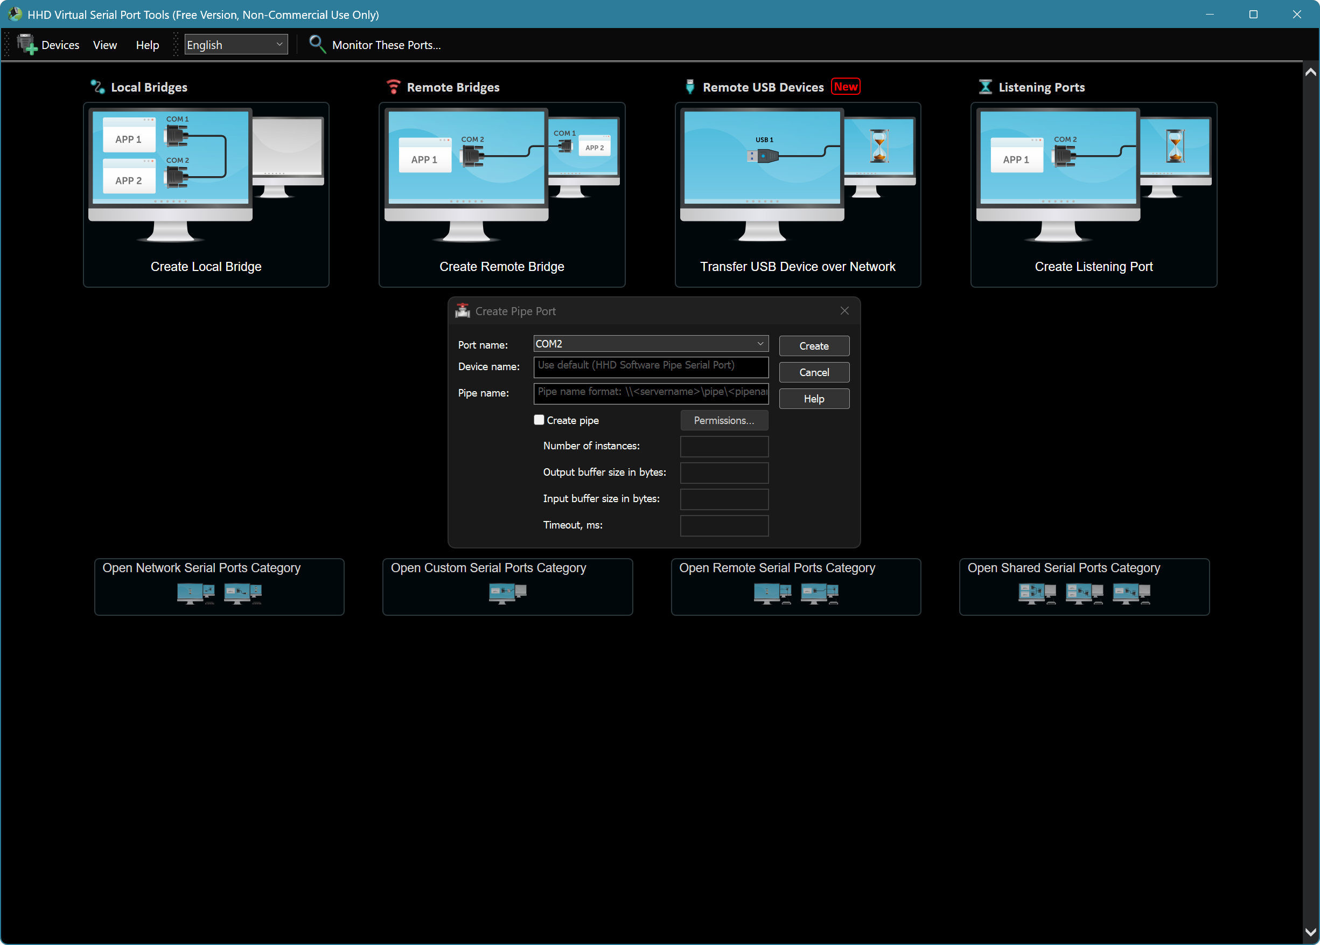Image resolution: width=1320 pixels, height=945 pixels.
Task: Click the Local Bridges header icon
Action: pyautogui.click(x=97, y=87)
